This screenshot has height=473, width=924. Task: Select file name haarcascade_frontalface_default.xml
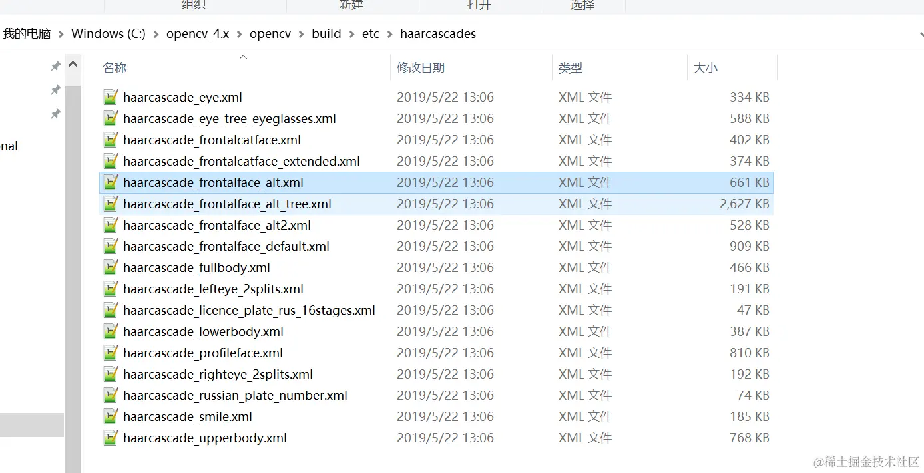(226, 247)
